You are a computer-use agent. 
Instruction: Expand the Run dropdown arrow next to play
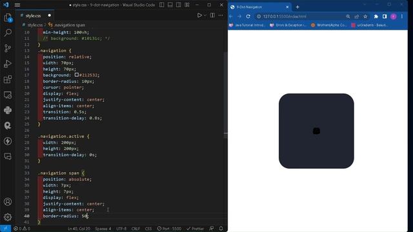(x=205, y=15)
